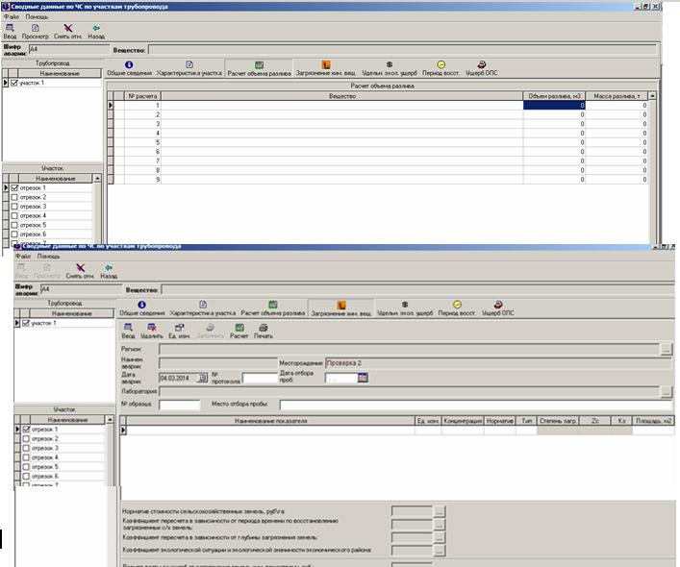Screen dimensions: 680x567
Task: Check отрезок 3 in the upper window list
Action: [14, 207]
